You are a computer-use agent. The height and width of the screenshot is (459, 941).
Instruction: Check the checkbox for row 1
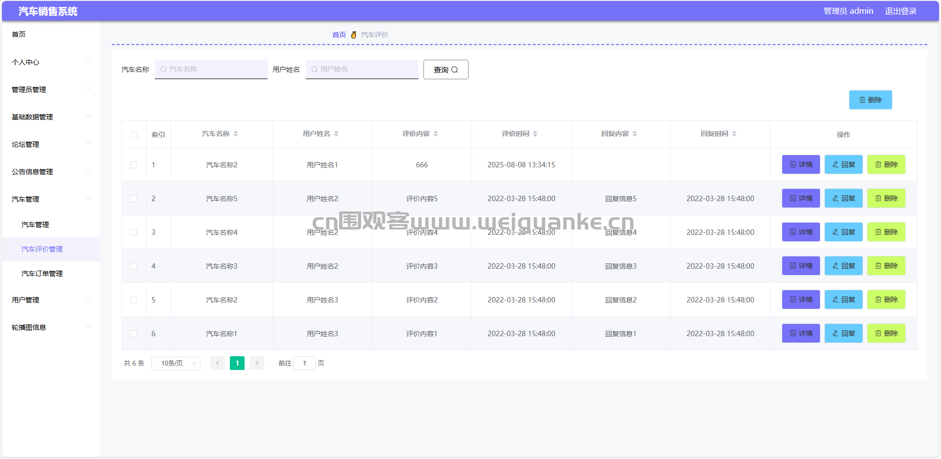[133, 165]
